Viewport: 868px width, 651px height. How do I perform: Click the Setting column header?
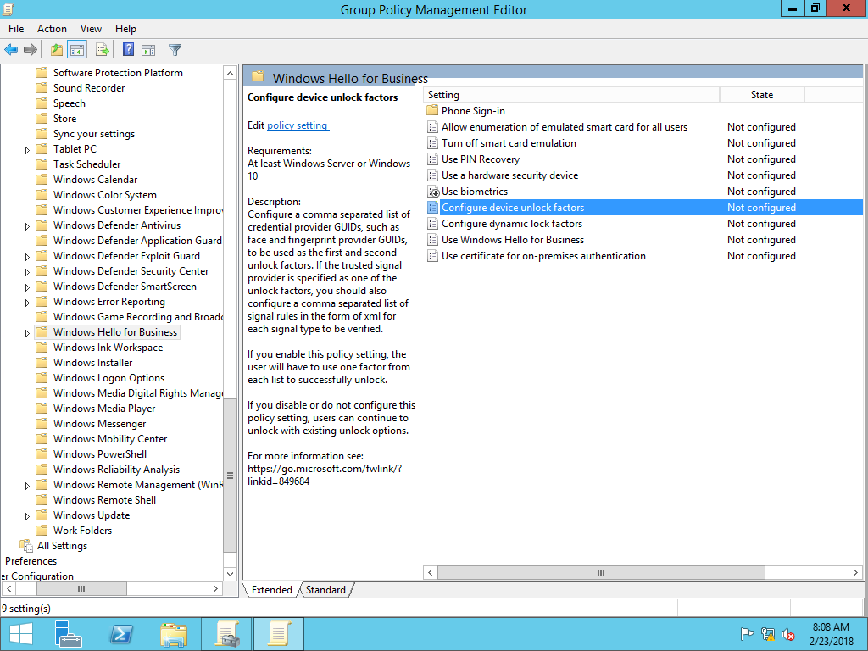[x=572, y=95]
